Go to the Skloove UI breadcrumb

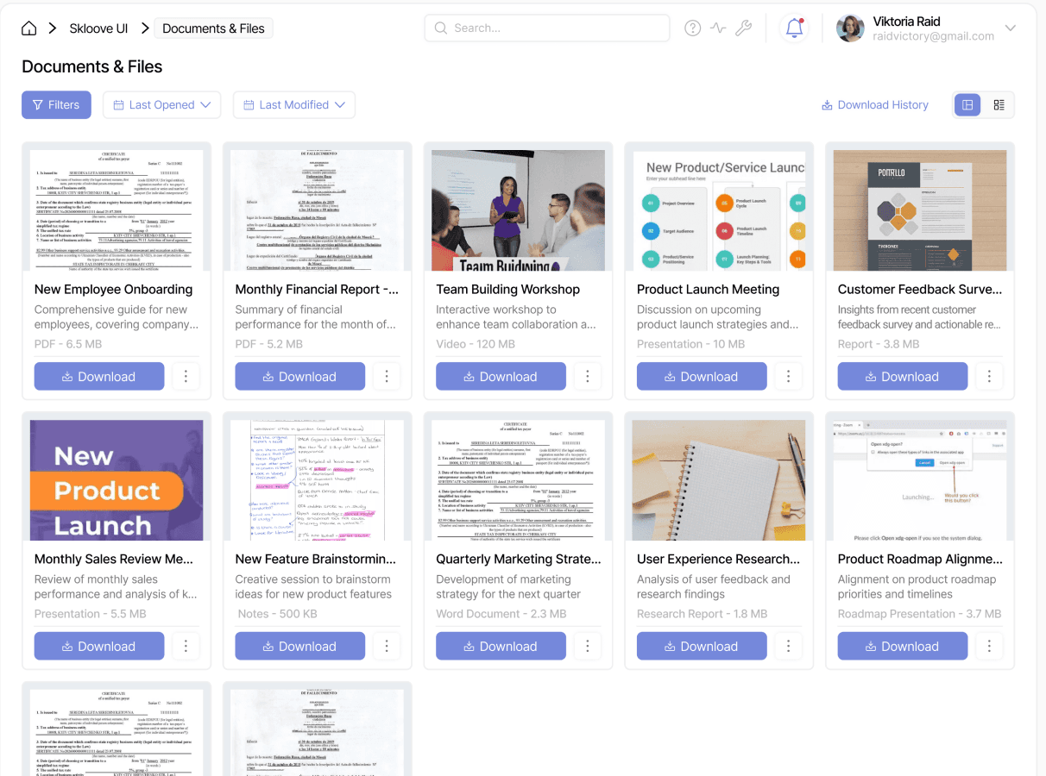tap(99, 28)
